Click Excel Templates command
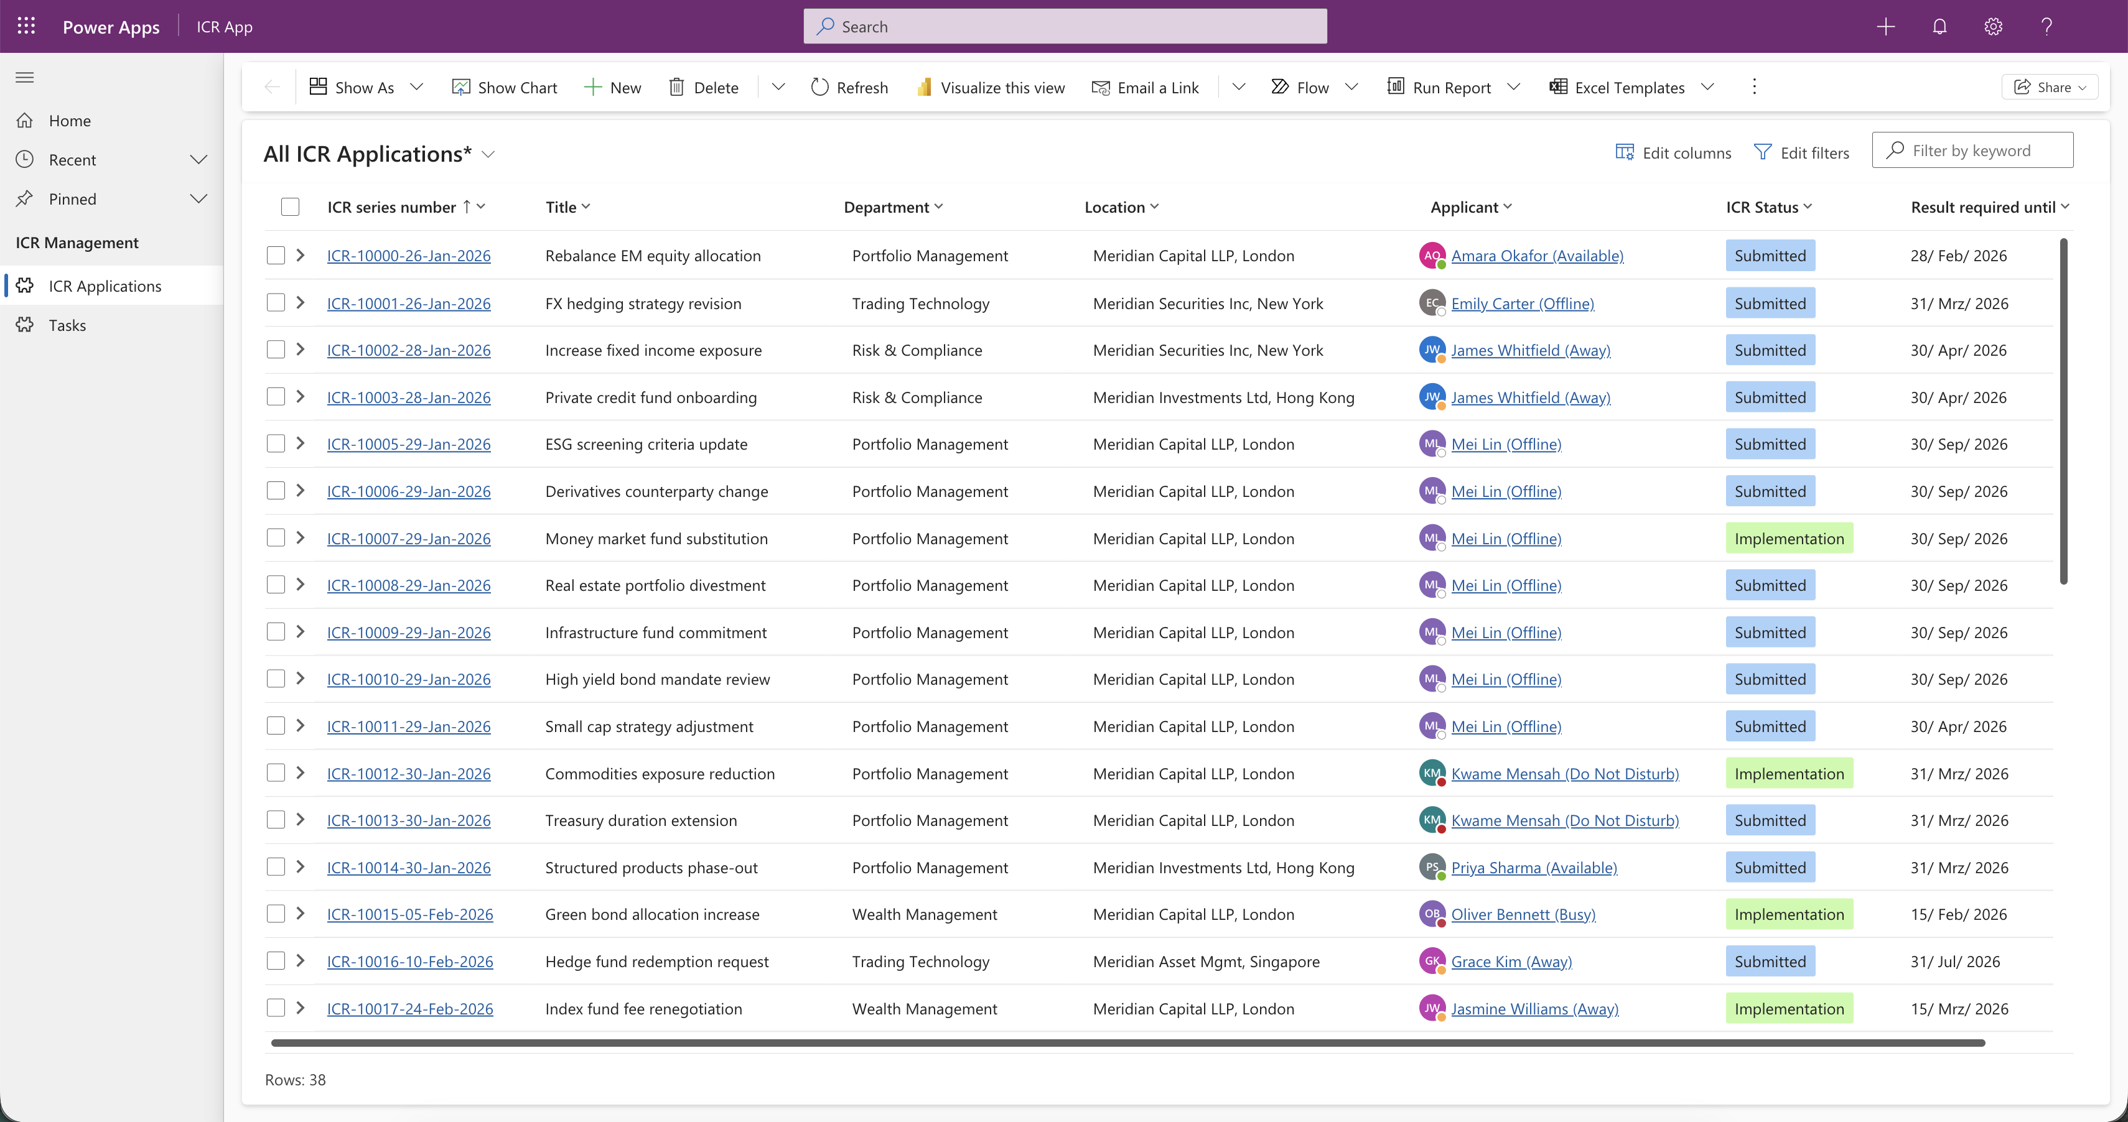This screenshot has height=1122, width=2128. pos(1617,86)
